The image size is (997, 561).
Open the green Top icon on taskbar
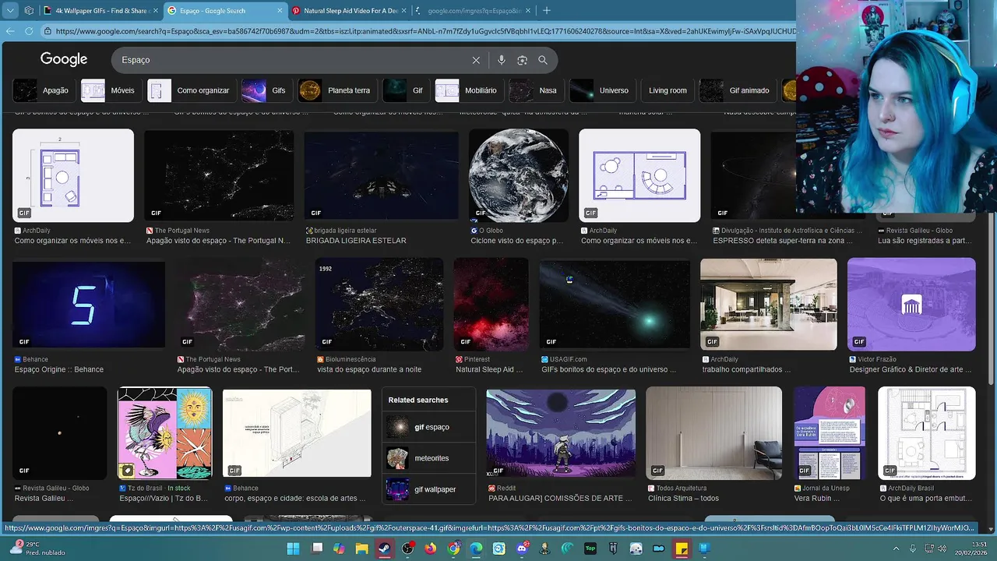point(590,549)
